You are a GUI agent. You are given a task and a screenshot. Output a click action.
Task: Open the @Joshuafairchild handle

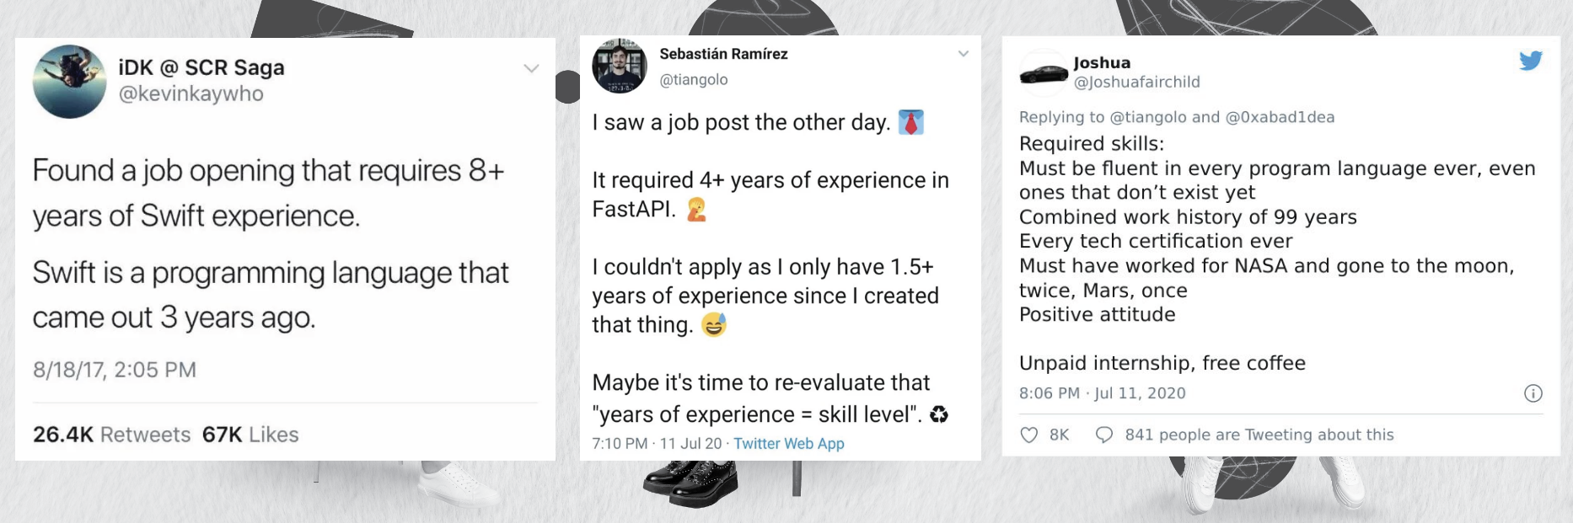[1136, 83]
